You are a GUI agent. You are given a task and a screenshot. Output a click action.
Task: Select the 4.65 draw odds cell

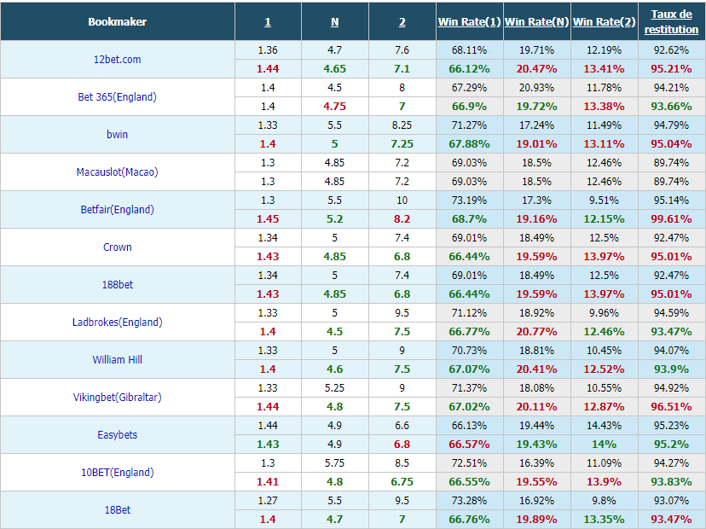coord(334,69)
